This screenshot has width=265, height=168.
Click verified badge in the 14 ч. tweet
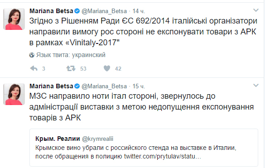(x=77, y=11)
